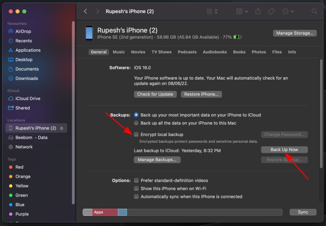
Task: Click the blue segment in storage bar
Action: (122, 212)
